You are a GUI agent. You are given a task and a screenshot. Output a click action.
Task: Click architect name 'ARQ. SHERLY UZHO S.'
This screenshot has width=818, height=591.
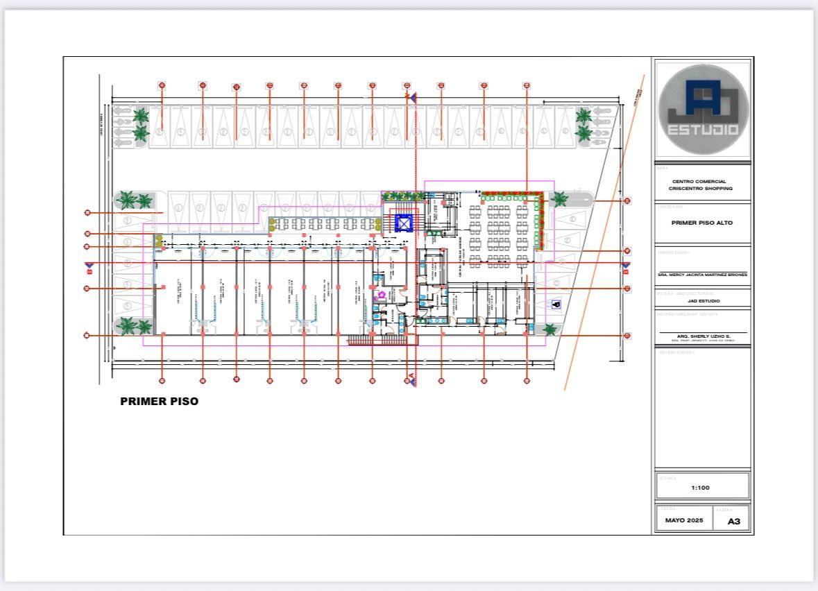click(x=704, y=336)
